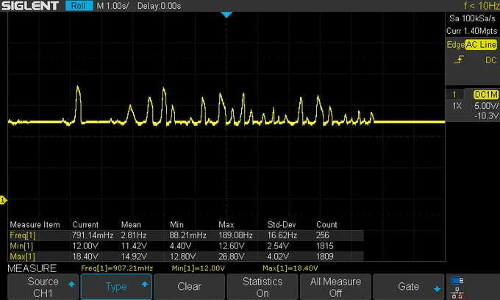Open the measurement Type menu
This screenshot has height=300, width=500.
(116, 287)
